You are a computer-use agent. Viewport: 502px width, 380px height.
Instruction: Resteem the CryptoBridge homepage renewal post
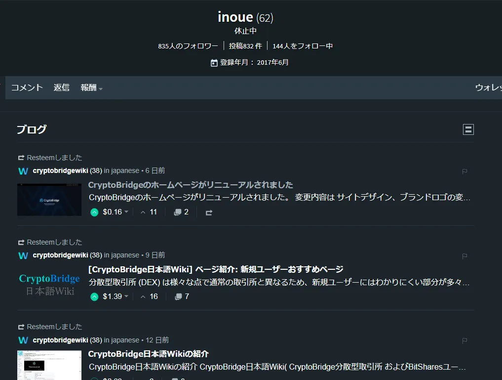click(209, 212)
